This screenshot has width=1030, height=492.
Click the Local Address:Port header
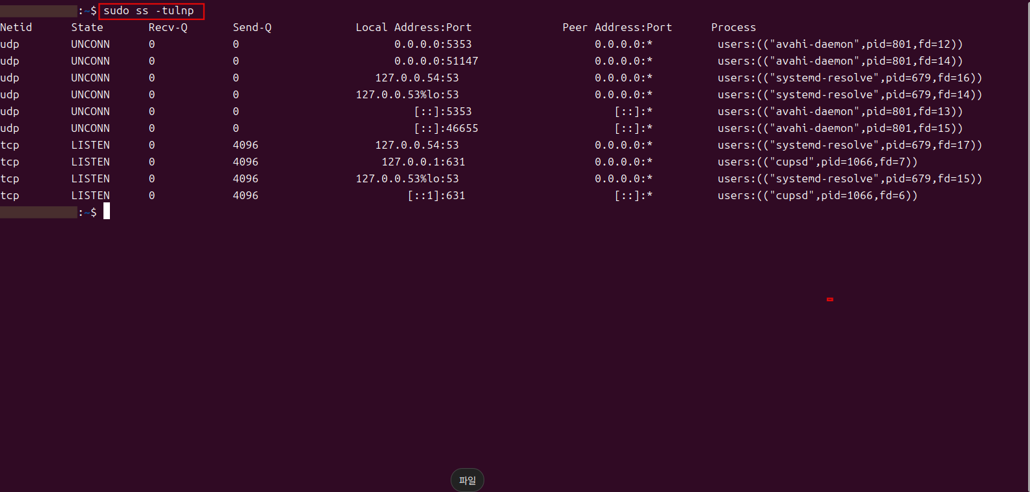pyautogui.click(x=413, y=27)
